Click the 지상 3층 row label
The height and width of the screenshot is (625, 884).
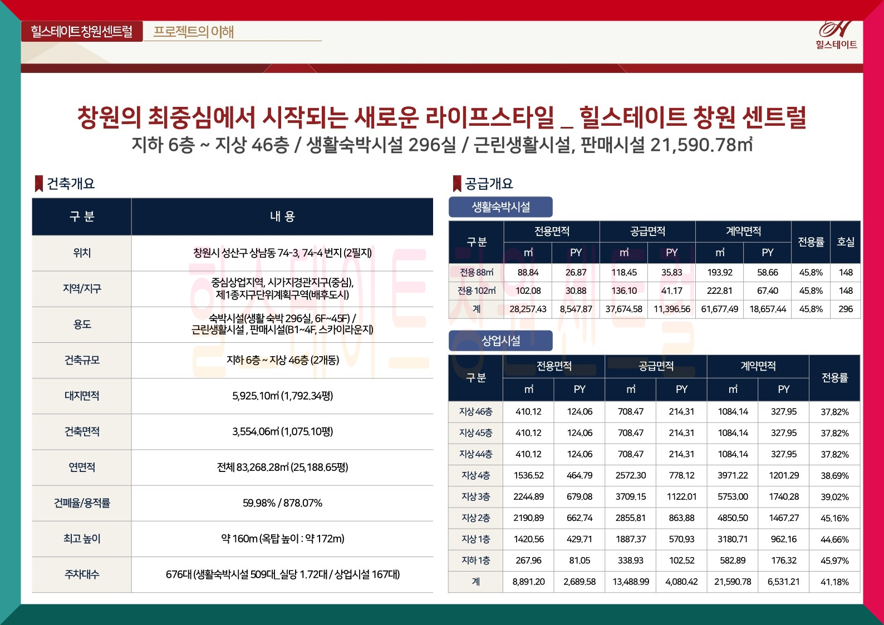click(476, 496)
